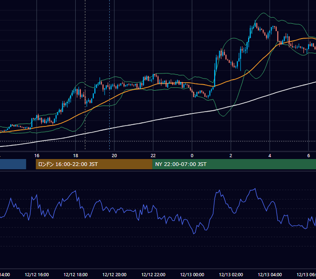Click the 12/12 18:00 time label
Image resolution: width=316 pixels, height=279 pixels.
(76, 274)
